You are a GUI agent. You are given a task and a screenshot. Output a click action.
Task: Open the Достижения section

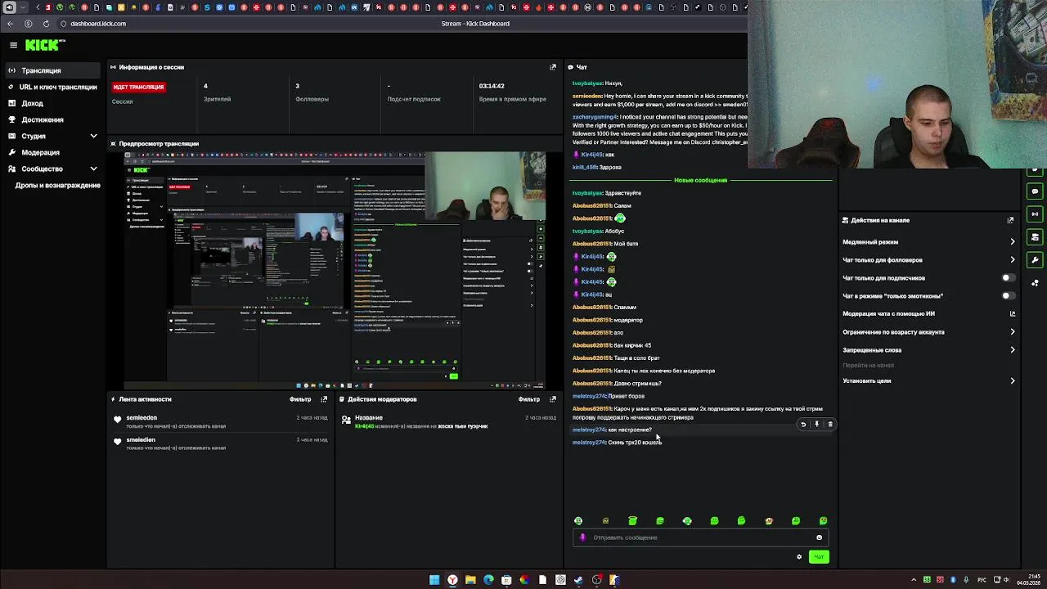click(52, 119)
